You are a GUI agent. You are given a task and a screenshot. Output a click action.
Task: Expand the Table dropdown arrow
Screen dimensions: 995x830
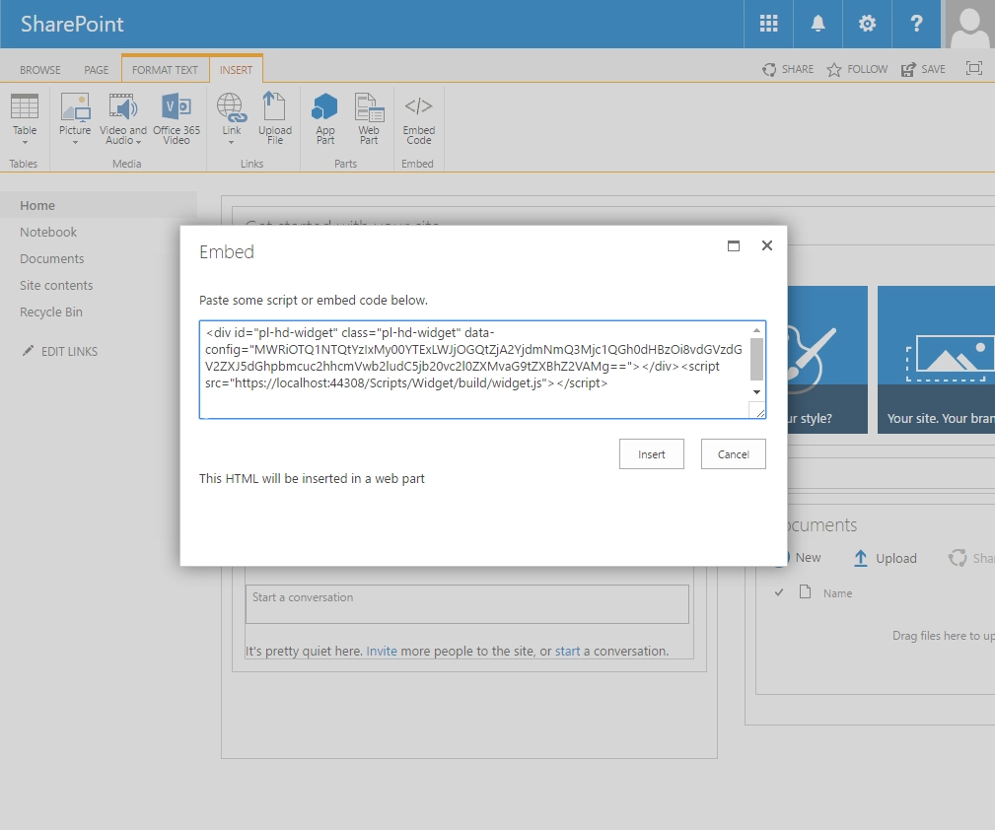pyautogui.click(x=25, y=143)
